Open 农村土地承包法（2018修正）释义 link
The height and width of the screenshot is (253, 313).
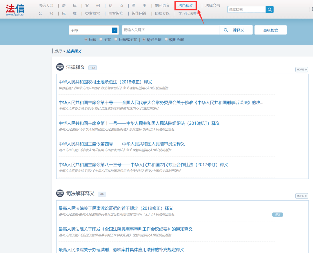pyautogui.click(x=105, y=82)
